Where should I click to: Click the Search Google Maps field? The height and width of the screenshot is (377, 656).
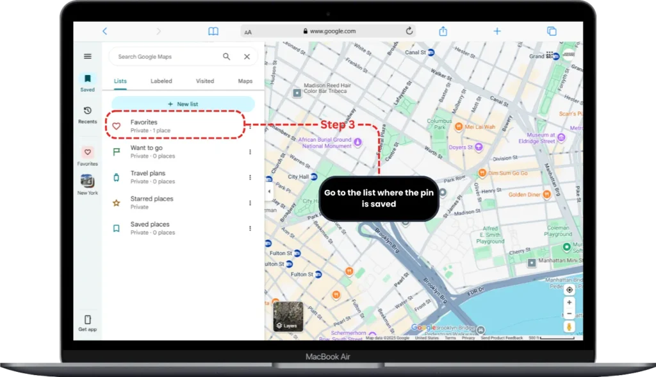167,56
